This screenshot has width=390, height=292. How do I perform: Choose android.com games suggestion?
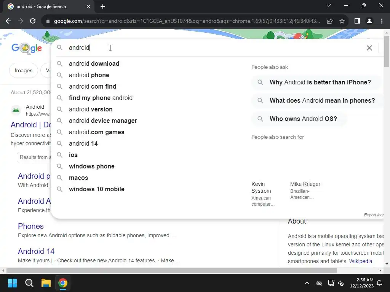pyautogui.click(x=96, y=132)
